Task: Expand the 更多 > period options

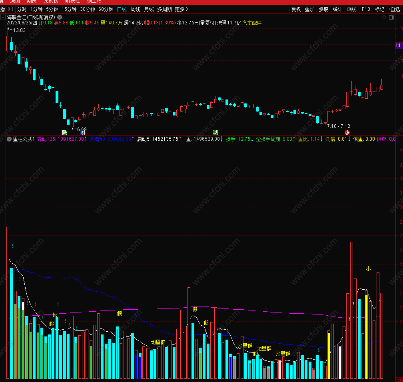Action: 182,10
